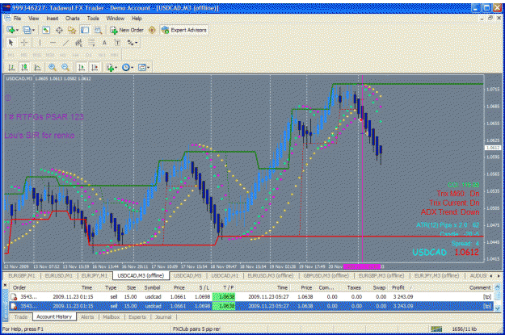Open the Trade tab in Terminal
505x335 pixels.
coord(21,317)
